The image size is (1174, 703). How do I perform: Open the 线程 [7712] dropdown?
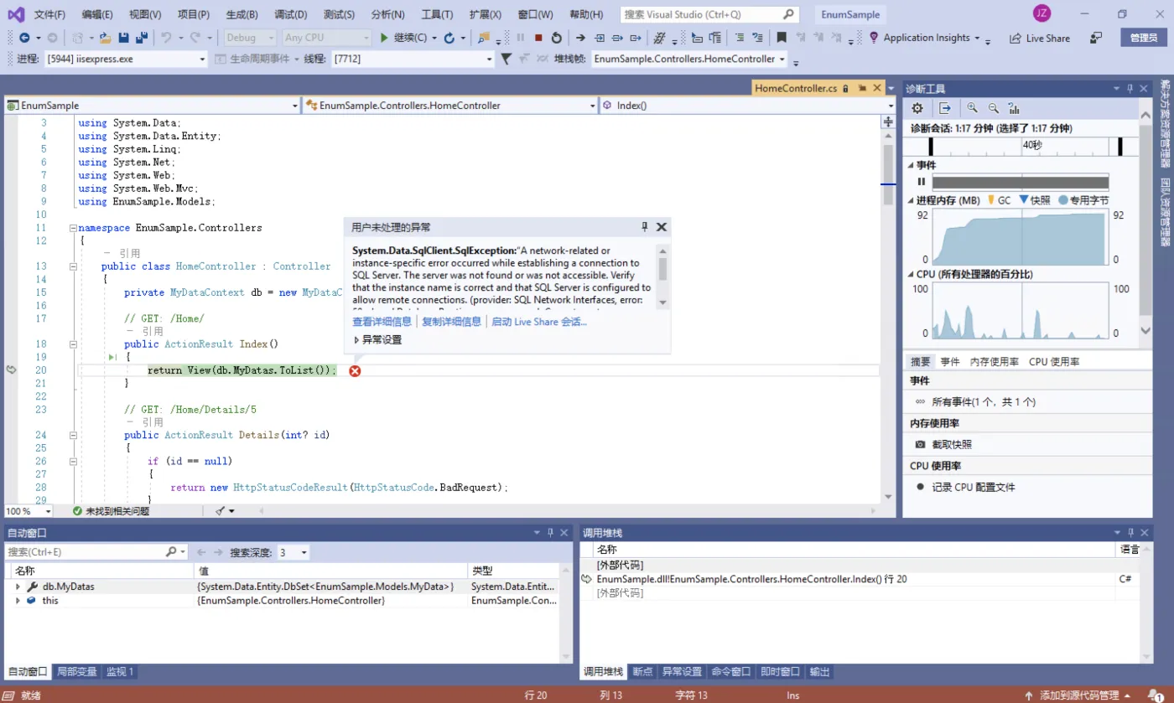coord(413,59)
